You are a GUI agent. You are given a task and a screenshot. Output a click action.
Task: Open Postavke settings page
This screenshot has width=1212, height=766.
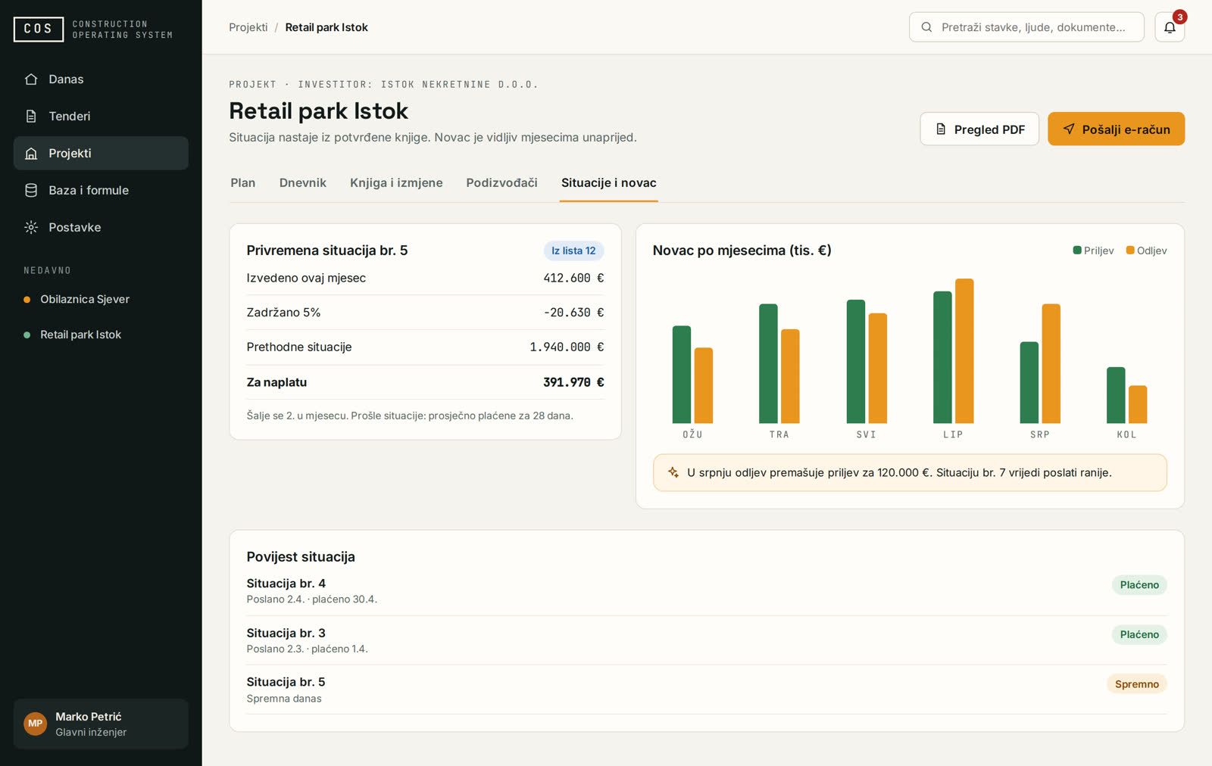[101, 228]
